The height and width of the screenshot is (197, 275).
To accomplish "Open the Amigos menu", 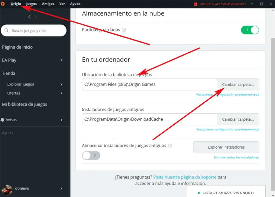I will tap(48, 4).
